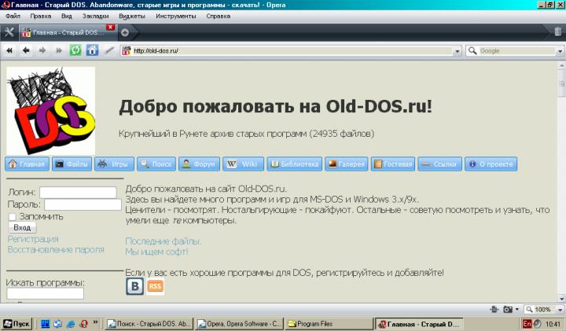Focus the Логин input field
566x331 pixels.
(x=78, y=193)
